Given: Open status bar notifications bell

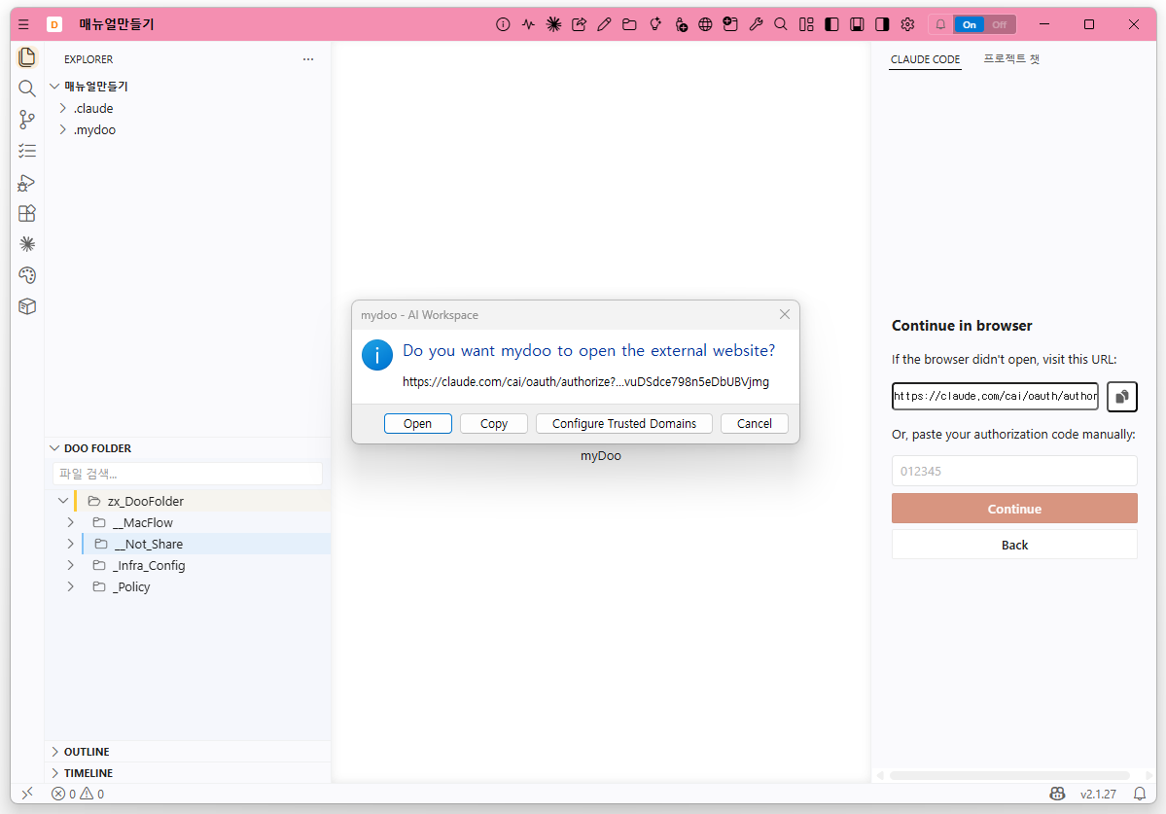Looking at the screenshot, I should [1139, 794].
